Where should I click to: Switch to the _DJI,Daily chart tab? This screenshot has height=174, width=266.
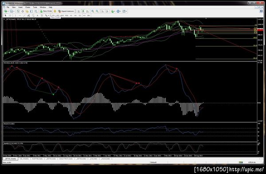coord(94,159)
